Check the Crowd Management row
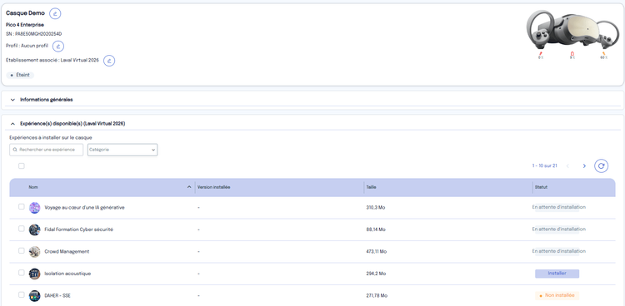Viewport: 625px width, 306px height. (22, 250)
